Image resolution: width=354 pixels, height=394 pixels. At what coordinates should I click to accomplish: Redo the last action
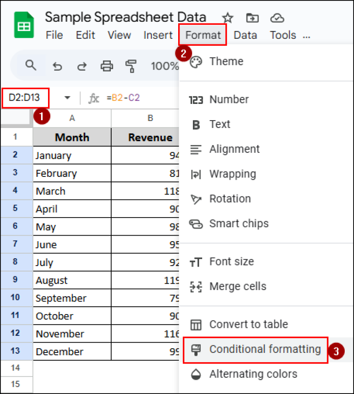point(82,66)
